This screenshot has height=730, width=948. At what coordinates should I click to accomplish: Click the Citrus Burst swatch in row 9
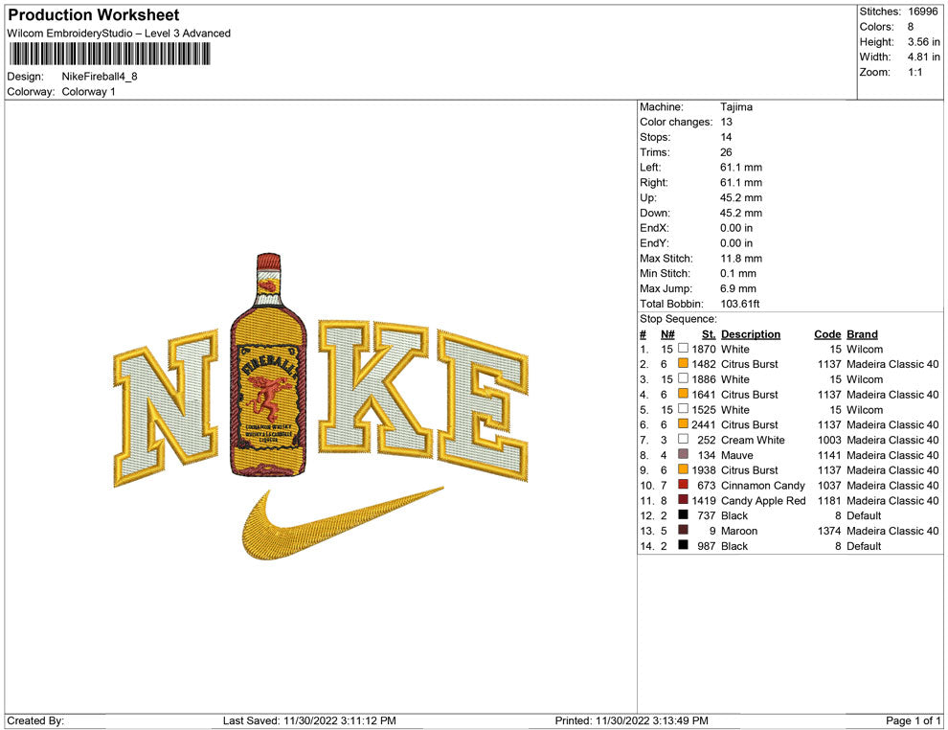[x=683, y=469]
